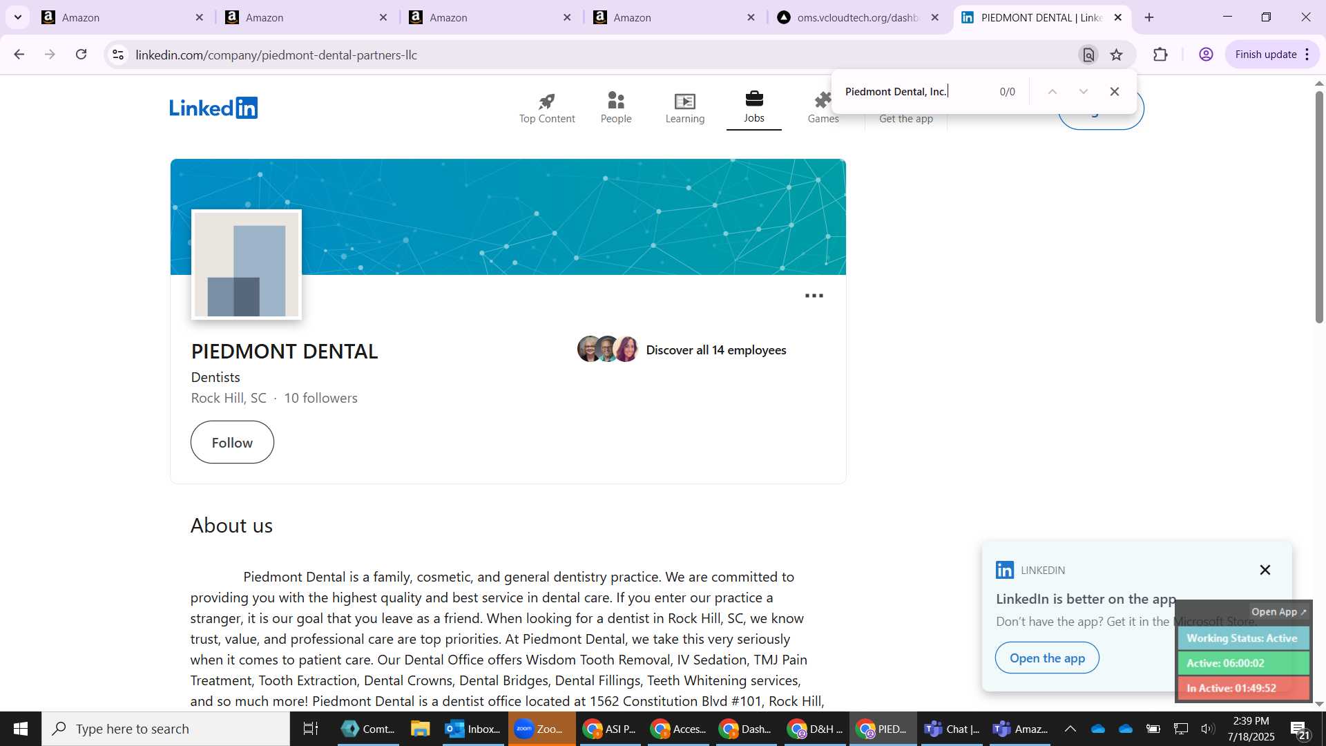Bookmark this tab with star
1326x746 pixels.
(x=1117, y=55)
